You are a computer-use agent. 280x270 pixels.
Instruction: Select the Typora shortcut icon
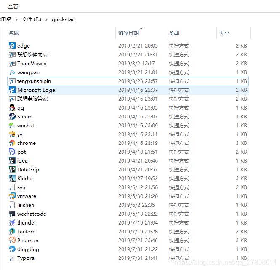click(x=12, y=258)
